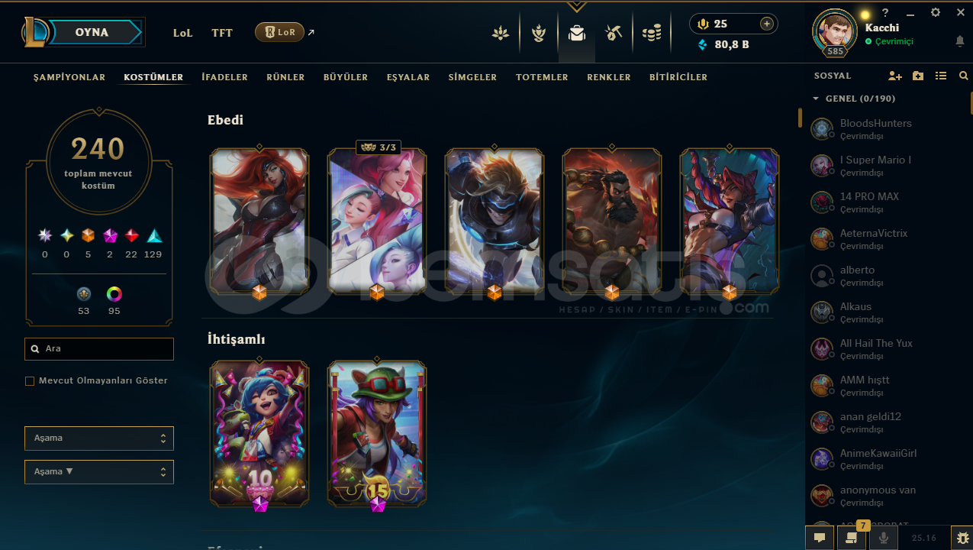The image size is (973, 550).
Task: Click the bug report icon
Action: 962,538
